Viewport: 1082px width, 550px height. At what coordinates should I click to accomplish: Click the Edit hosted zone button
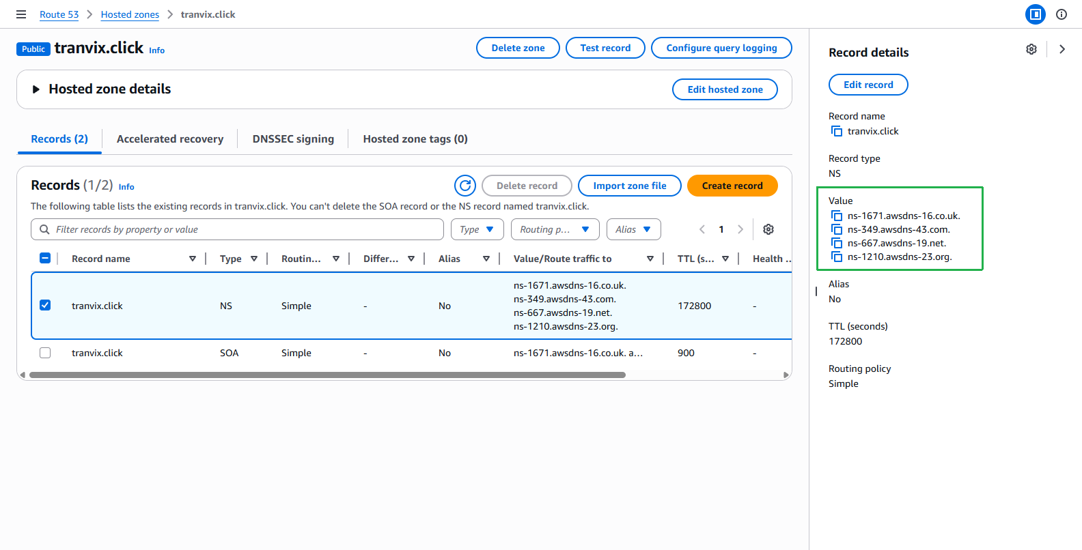pyautogui.click(x=725, y=89)
